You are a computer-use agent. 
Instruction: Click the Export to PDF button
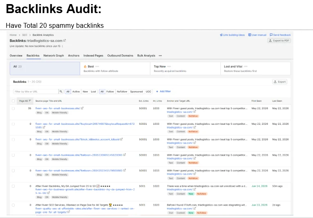[x=279, y=40]
